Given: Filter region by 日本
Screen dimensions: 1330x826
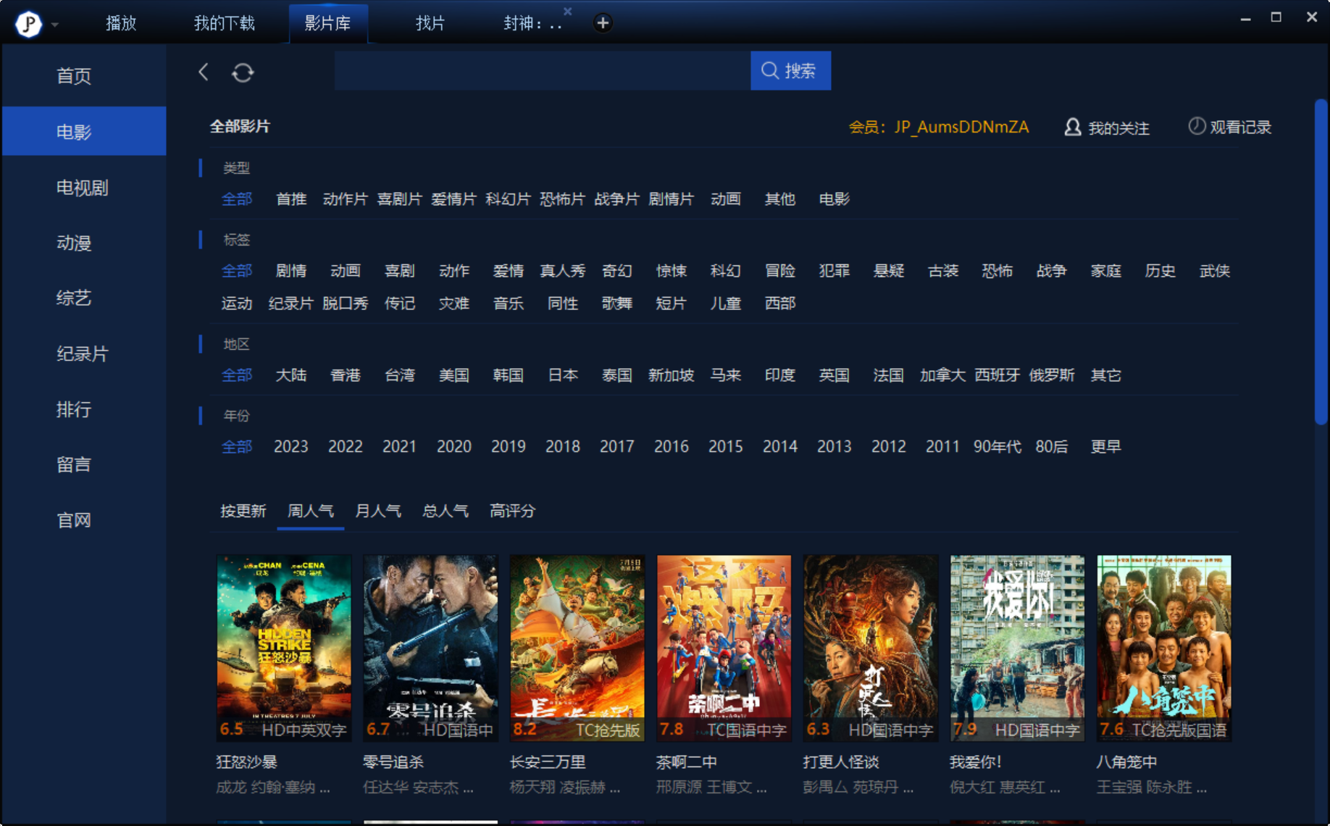Looking at the screenshot, I should click(563, 375).
